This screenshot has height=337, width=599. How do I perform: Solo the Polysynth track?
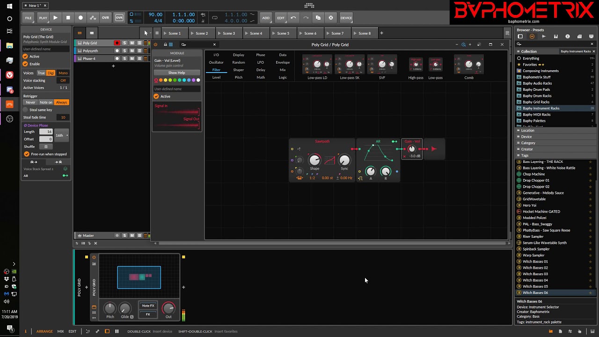tap(124, 51)
